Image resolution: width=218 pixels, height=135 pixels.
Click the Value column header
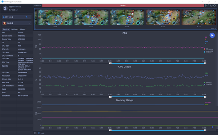20,33
